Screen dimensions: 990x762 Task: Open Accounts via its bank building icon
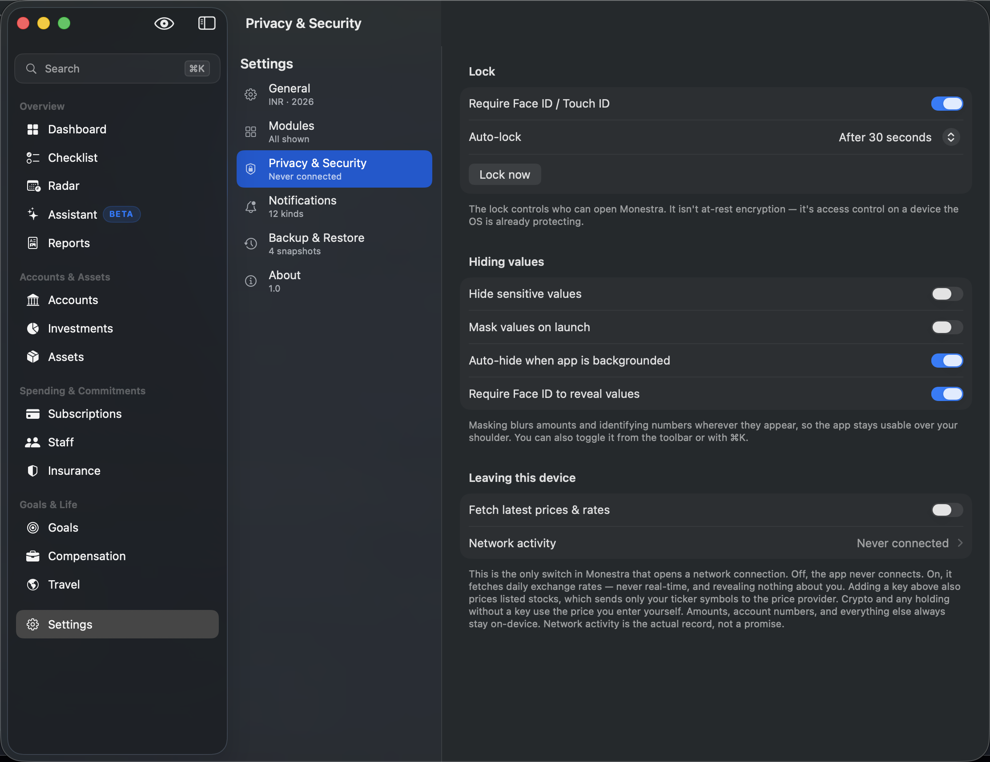32,300
